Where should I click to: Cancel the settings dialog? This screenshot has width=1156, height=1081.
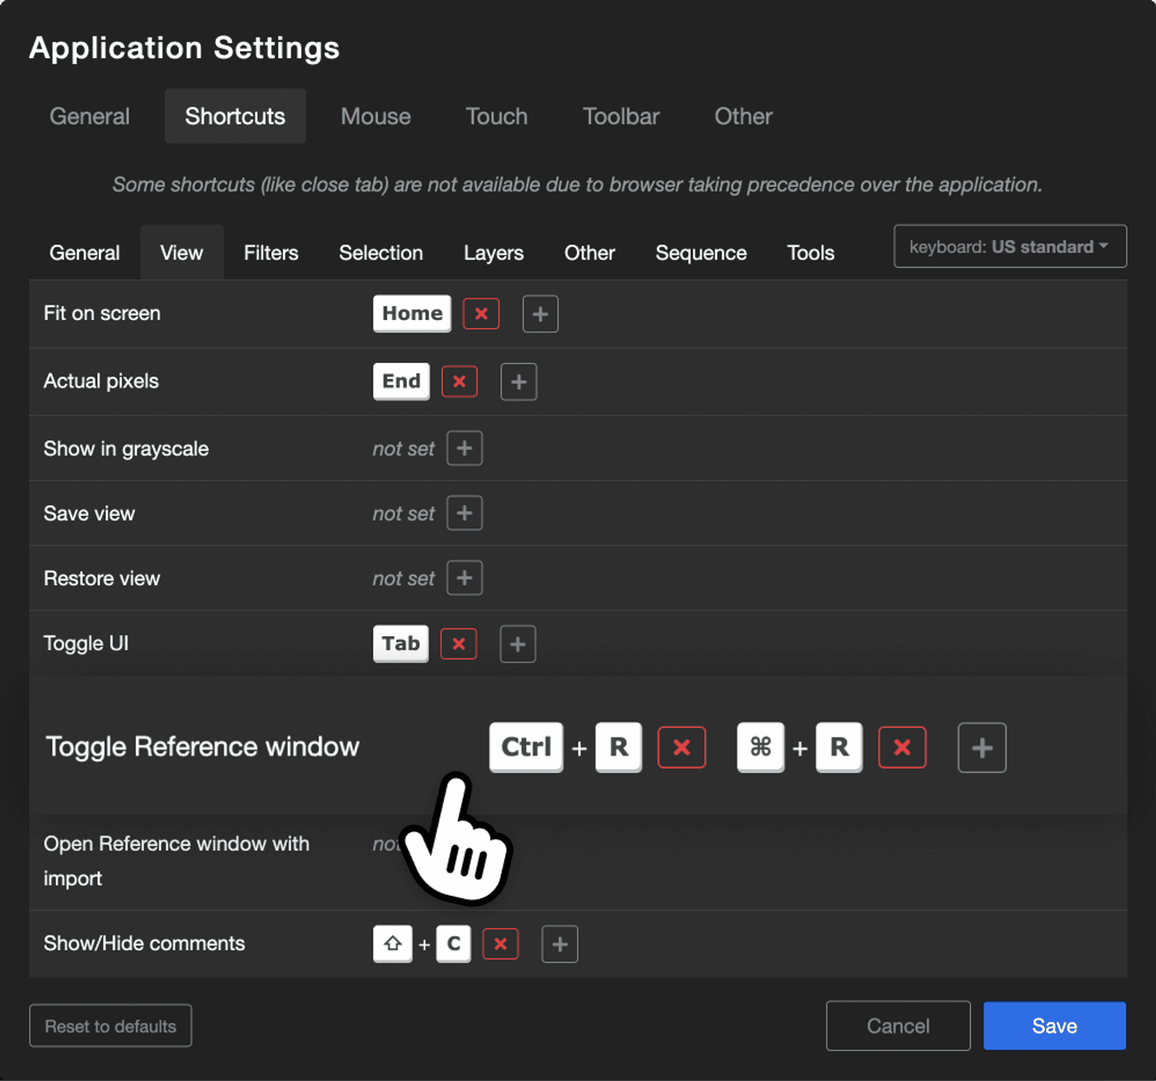tap(897, 1026)
